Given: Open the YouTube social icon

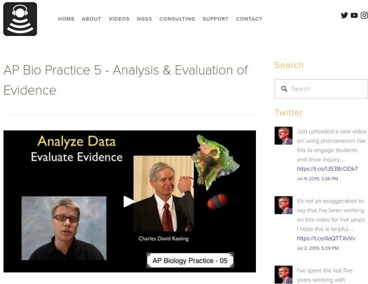Looking at the screenshot, I should tap(354, 15).
